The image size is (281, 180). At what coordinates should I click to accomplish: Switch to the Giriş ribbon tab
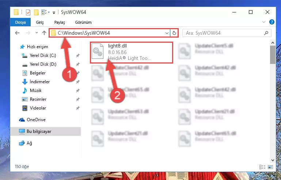[40, 22]
